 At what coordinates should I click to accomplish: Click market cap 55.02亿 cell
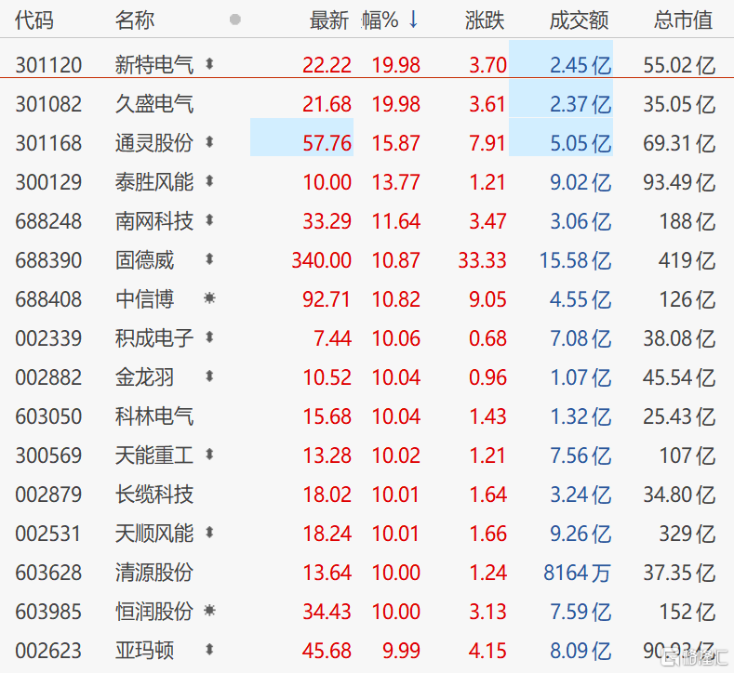click(679, 65)
